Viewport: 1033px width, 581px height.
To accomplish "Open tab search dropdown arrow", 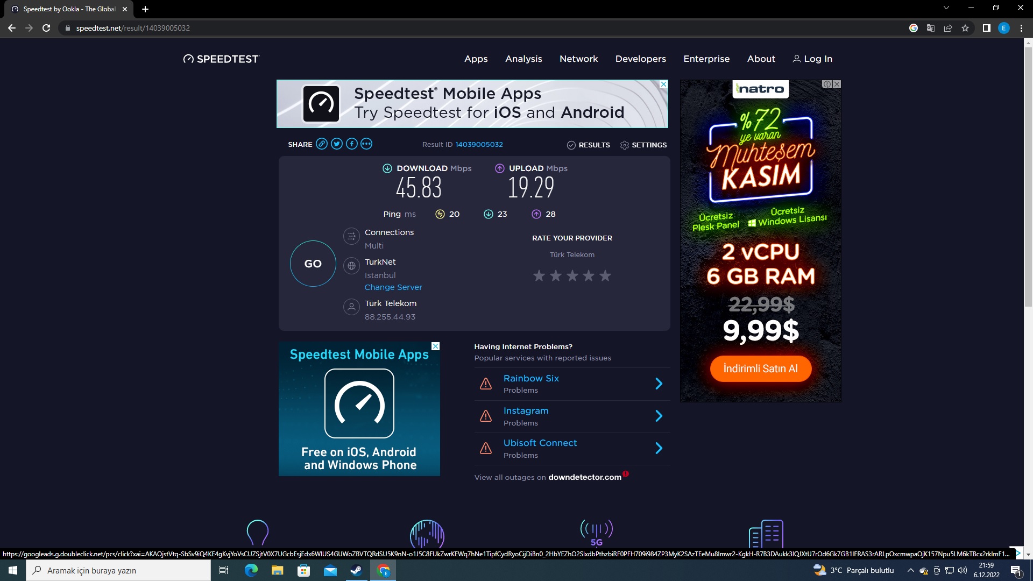I will [946, 8].
